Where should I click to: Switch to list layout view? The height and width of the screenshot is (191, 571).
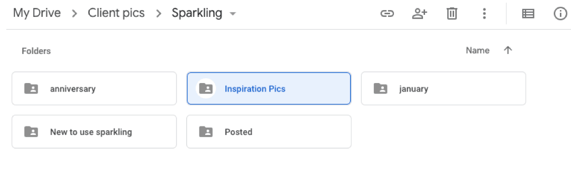pyautogui.click(x=528, y=14)
